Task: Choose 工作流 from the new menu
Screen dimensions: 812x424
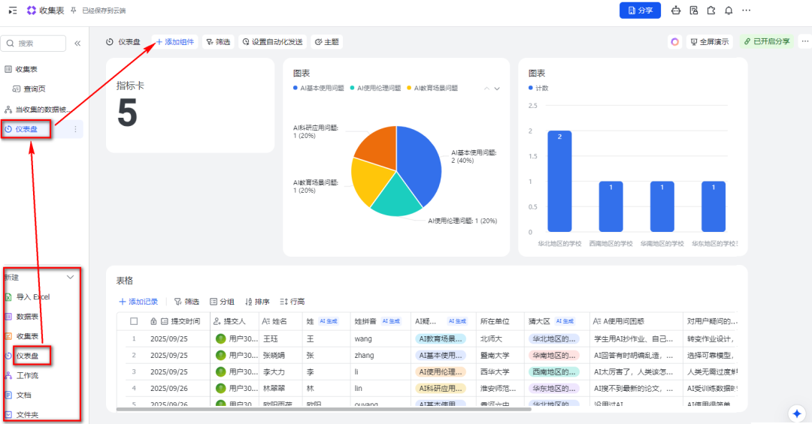Action: pos(27,375)
